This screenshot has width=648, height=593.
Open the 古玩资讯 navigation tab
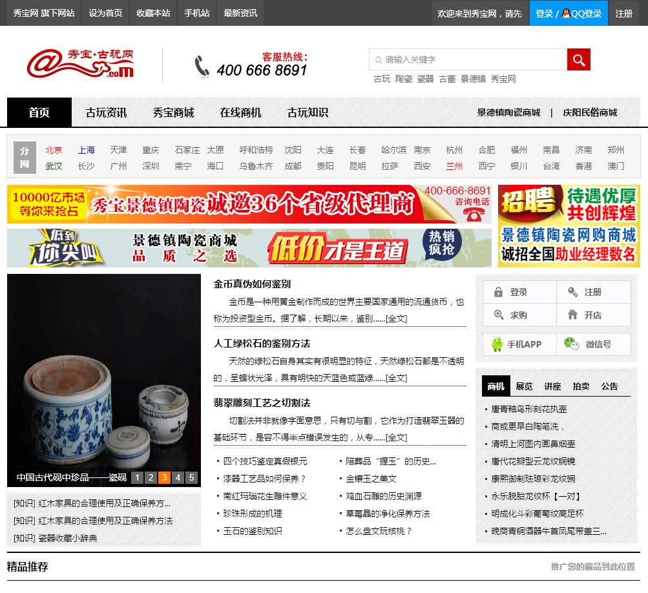point(106,112)
